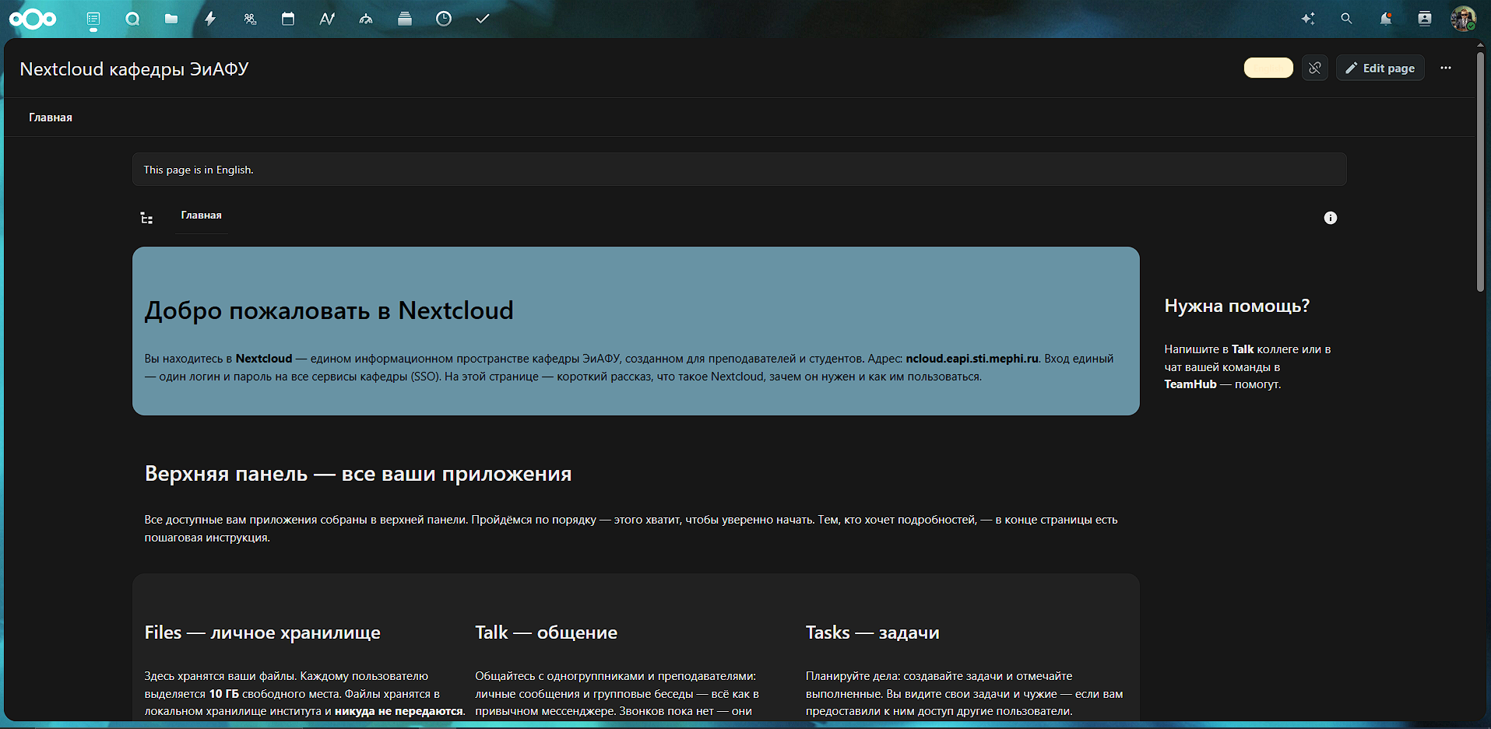Click the Nextcloud кафедры ЭиАФУ page title
1491x729 pixels.
[x=134, y=69]
